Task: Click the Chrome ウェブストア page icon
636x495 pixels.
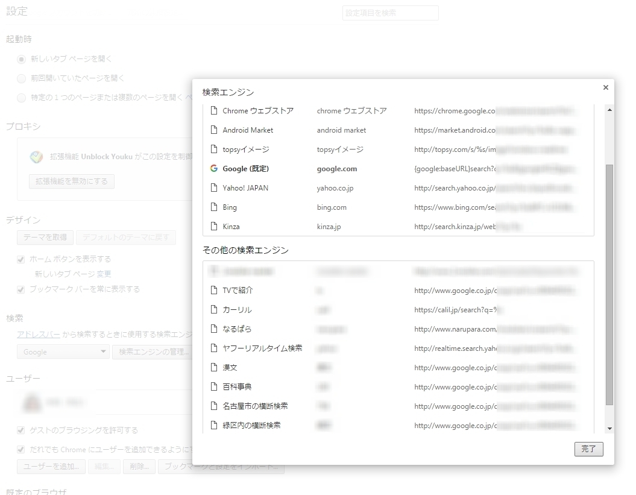Action: coord(214,110)
